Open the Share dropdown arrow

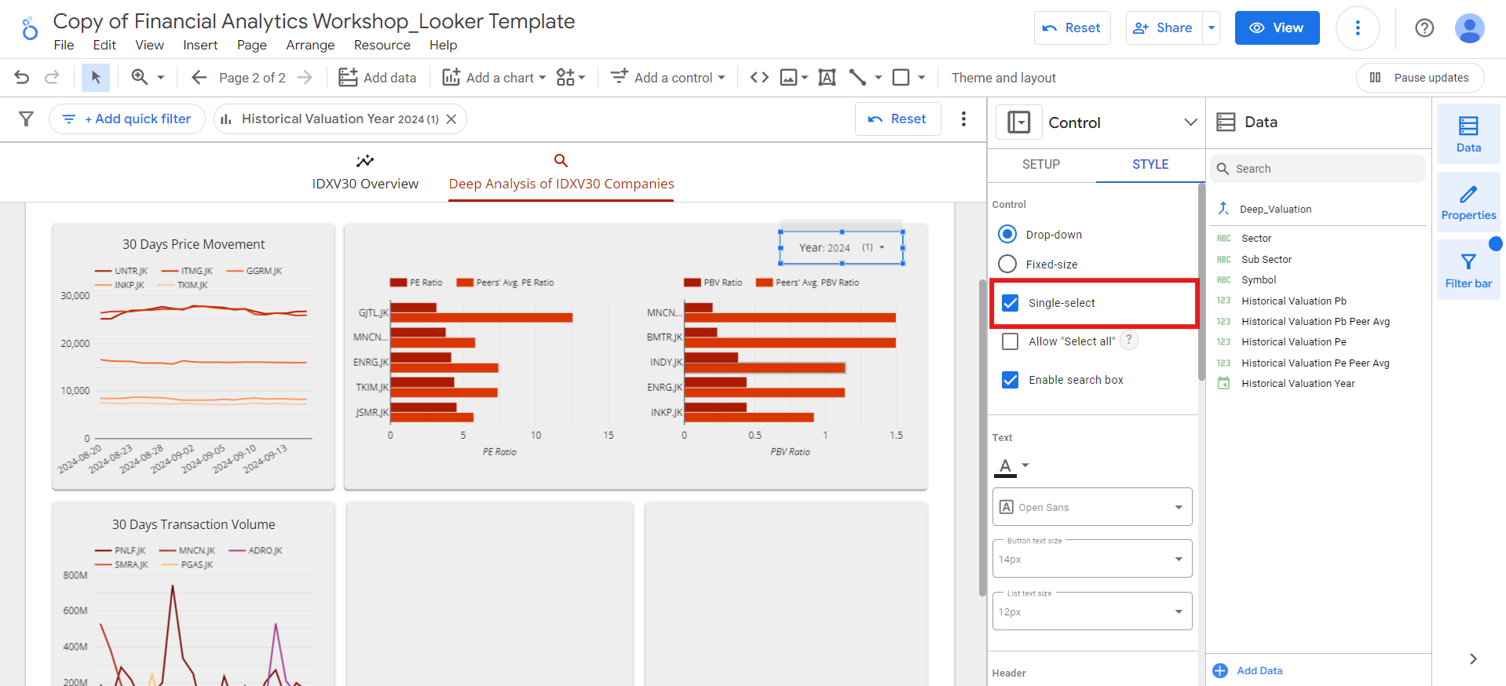(x=1211, y=27)
